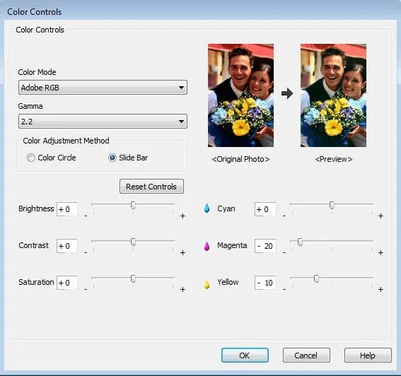Screen dimensions: 401x376
Task: Click the plus sign of Magenta slider
Action: [x=380, y=252]
